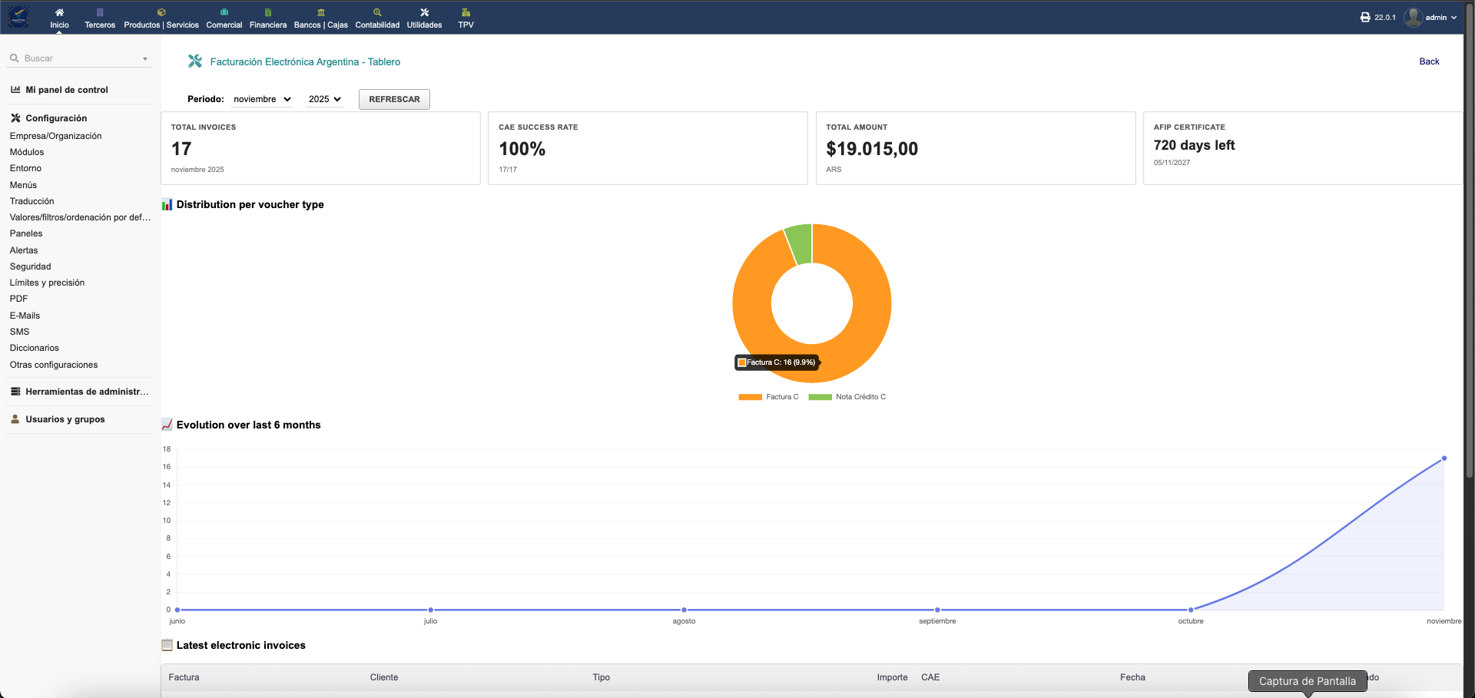Open the TPV point-of-sale icon
Viewport: 1475px width, 698px height.
point(466,12)
